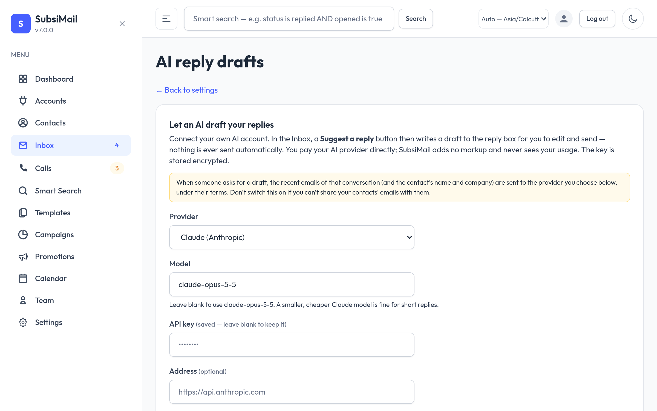Image resolution: width=657 pixels, height=411 pixels.
Task: Open the Calls menu item
Action: tap(71, 168)
